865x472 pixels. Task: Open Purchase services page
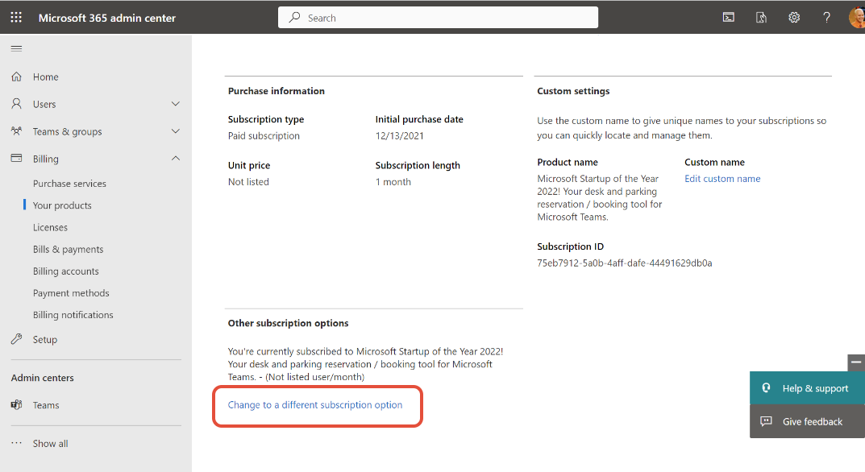[69, 184]
